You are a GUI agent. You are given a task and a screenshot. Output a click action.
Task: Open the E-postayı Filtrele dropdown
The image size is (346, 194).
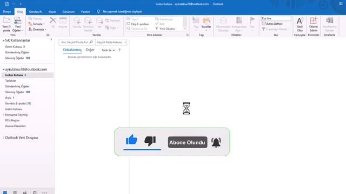pyautogui.click(x=276, y=29)
